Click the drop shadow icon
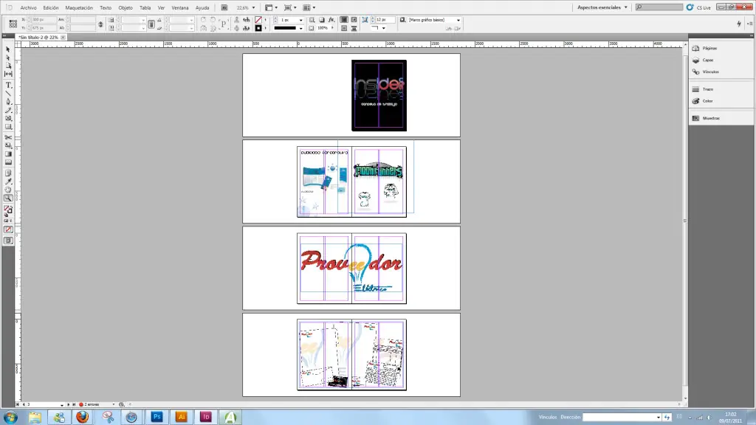 pyautogui.click(x=322, y=20)
